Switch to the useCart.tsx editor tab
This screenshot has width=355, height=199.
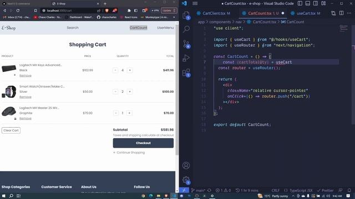pyautogui.click(x=306, y=13)
